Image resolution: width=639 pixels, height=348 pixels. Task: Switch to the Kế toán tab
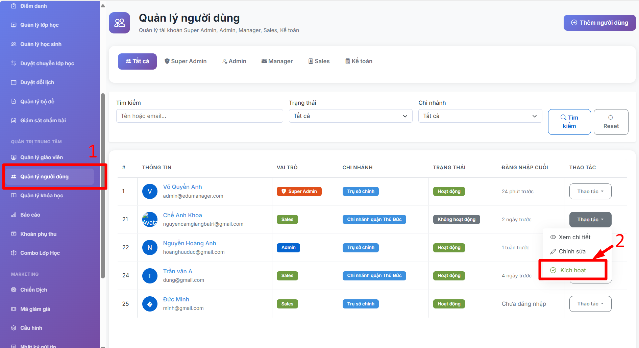coord(359,61)
